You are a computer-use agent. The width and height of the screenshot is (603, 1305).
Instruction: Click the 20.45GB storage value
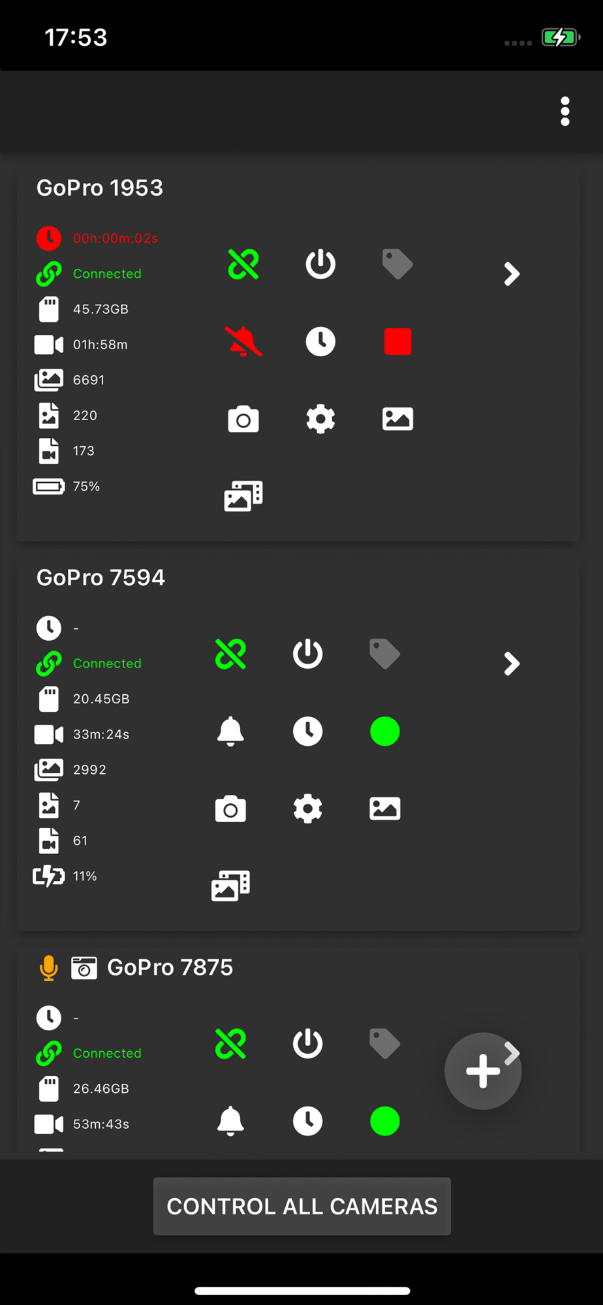click(101, 699)
